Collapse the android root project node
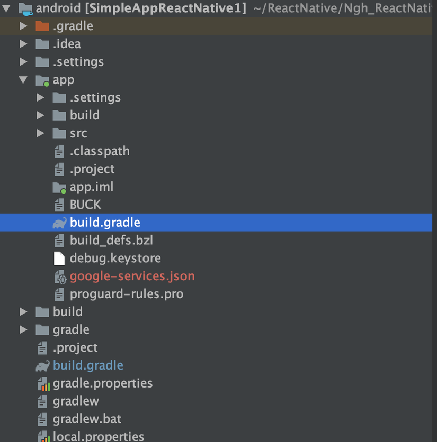 point(6,8)
